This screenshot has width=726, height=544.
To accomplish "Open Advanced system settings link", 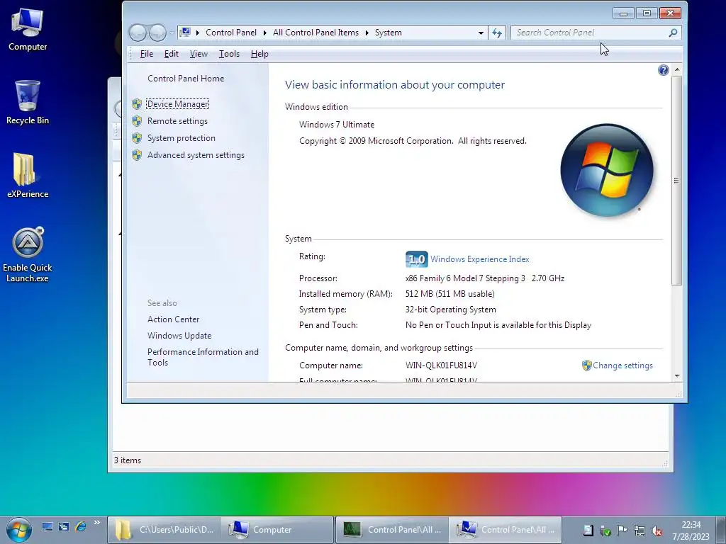I will [196, 155].
